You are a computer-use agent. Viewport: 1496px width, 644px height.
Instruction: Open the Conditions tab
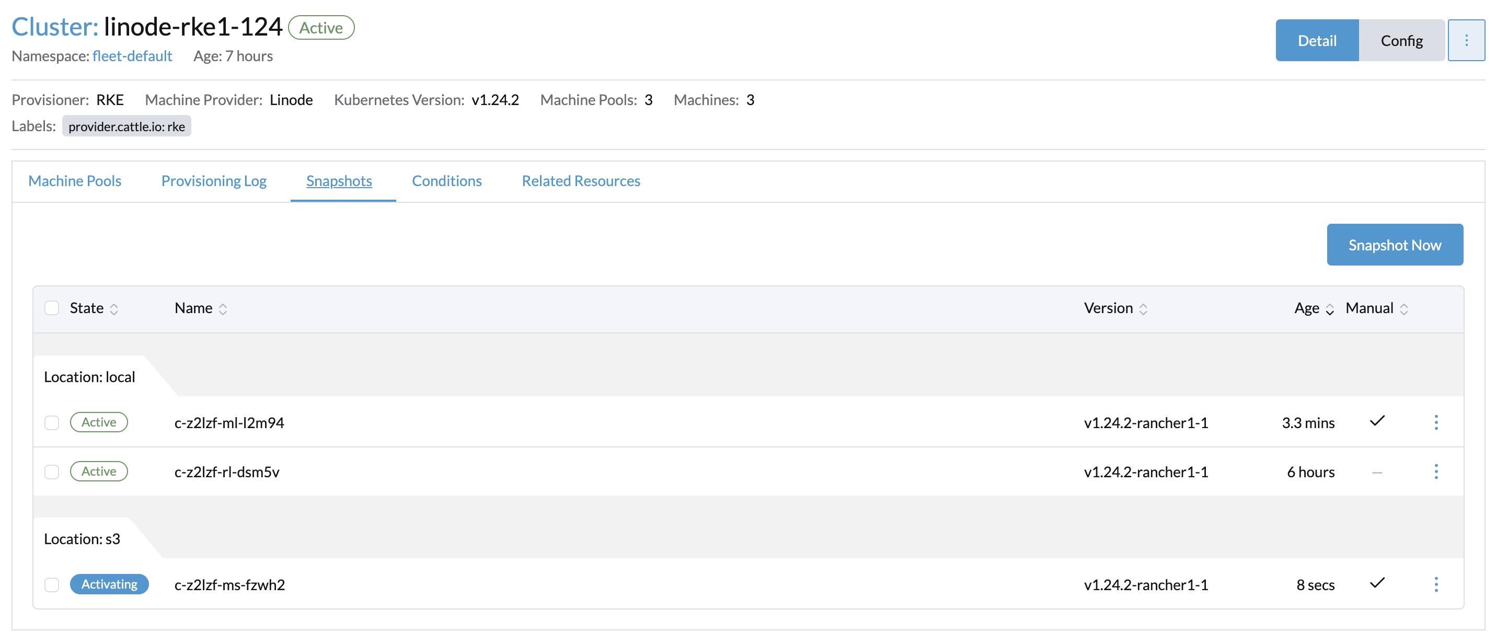[446, 180]
